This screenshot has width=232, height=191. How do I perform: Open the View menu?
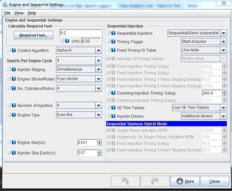[x=19, y=13]
